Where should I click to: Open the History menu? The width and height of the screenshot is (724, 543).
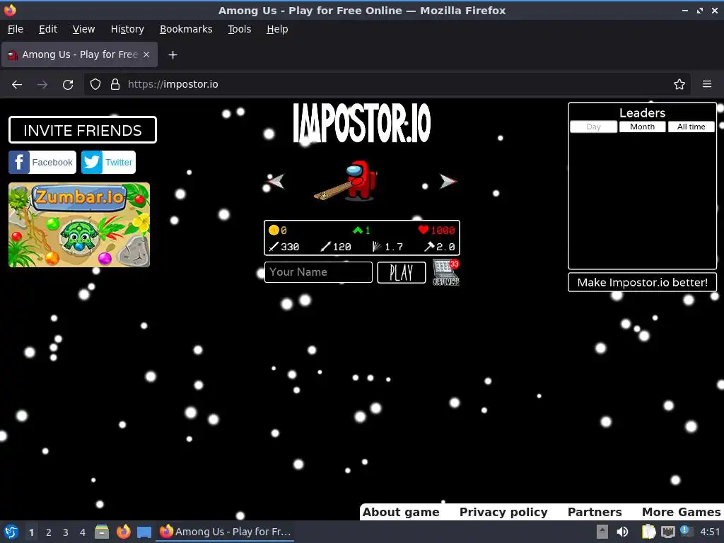[127, 29]
